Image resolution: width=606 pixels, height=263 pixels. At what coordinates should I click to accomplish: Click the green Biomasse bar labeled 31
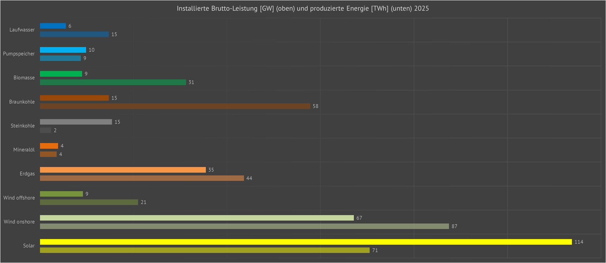pyautogui.click(x=113, y=82)
